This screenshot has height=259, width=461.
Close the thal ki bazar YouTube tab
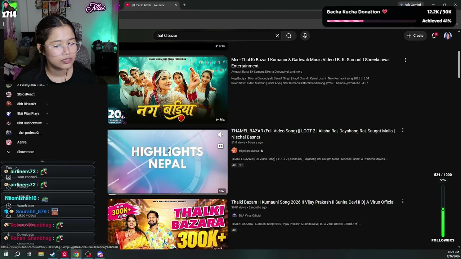point(176,5)
